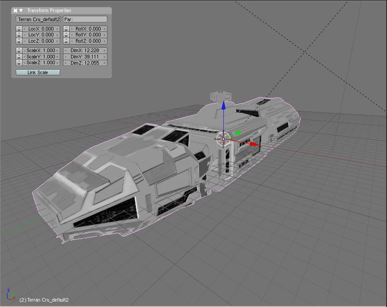Edit the ScaleX: 1.000 value
Screen dimensions: 387x307
(41, 50)
